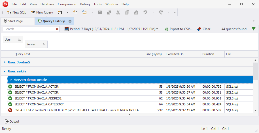The image size is (259, 133).
Task: Click the Save All icon
Action: coord(109,12)
